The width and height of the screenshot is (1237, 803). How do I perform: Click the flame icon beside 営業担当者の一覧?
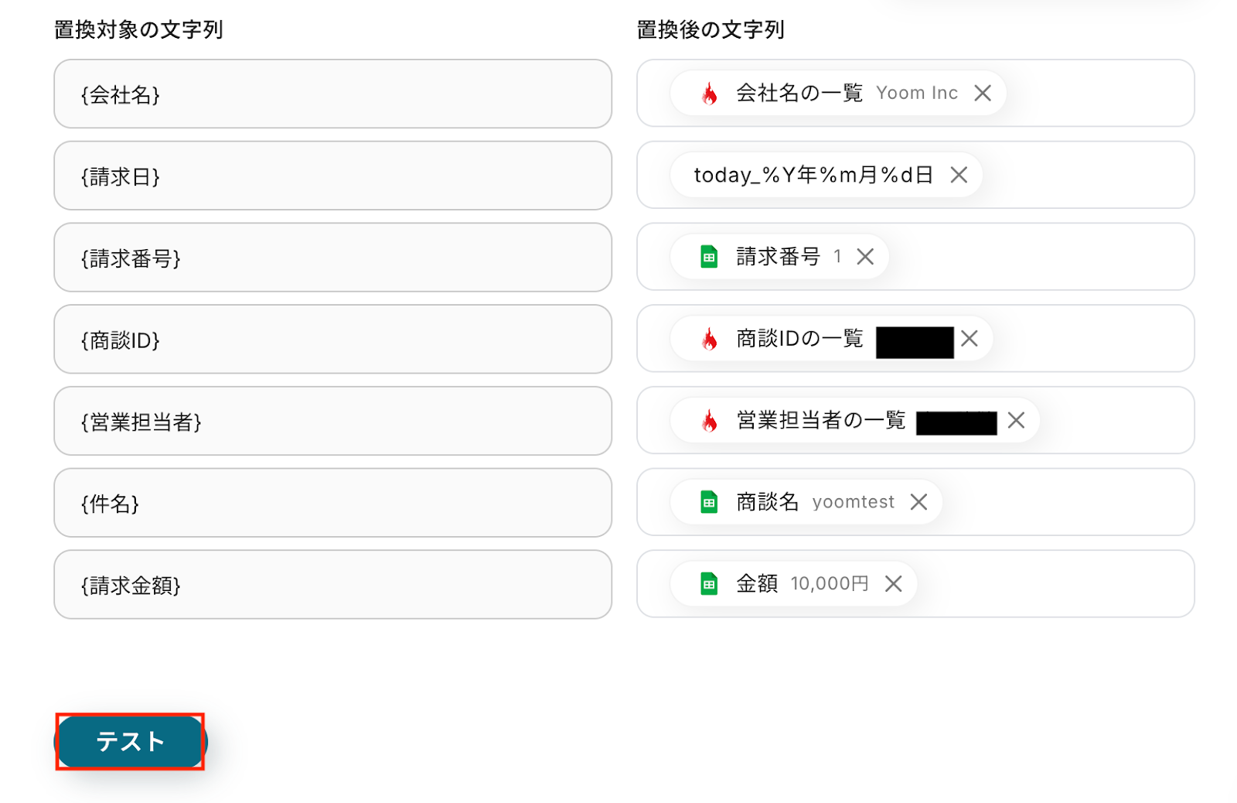709,421
